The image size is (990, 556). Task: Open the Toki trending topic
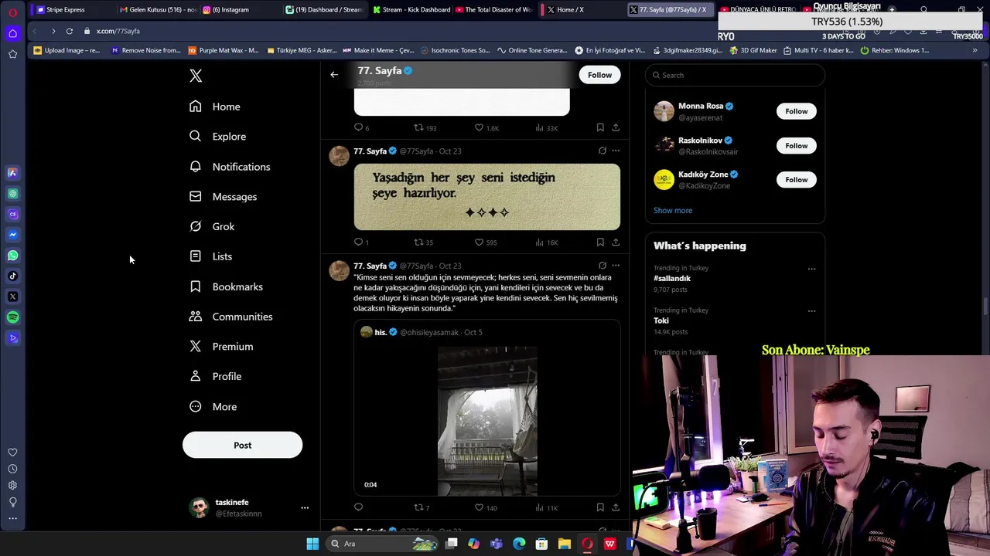point(661,320)
